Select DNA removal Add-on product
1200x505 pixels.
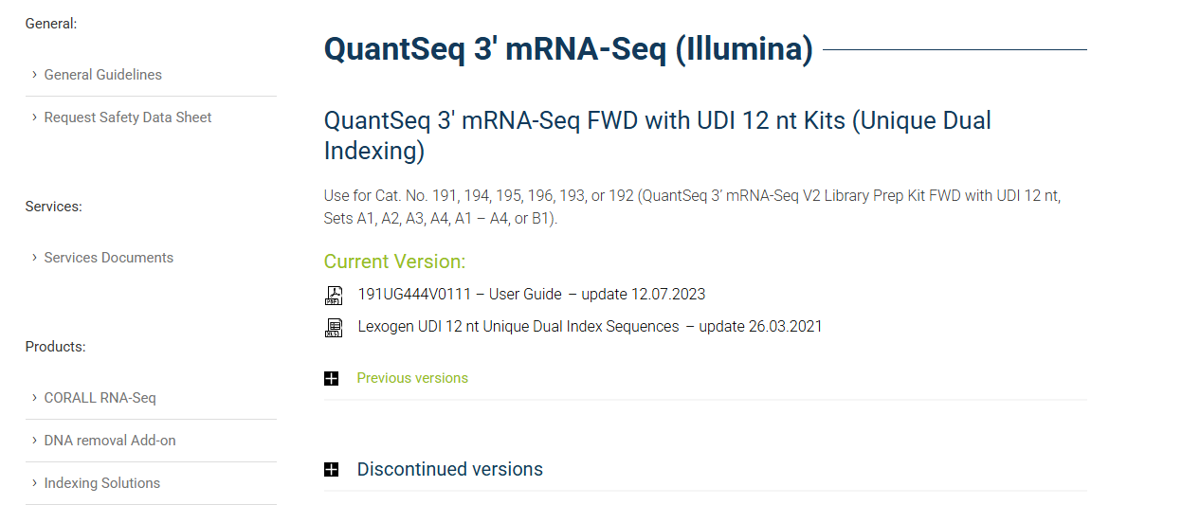pyautogui.click(x=110, y=441)
